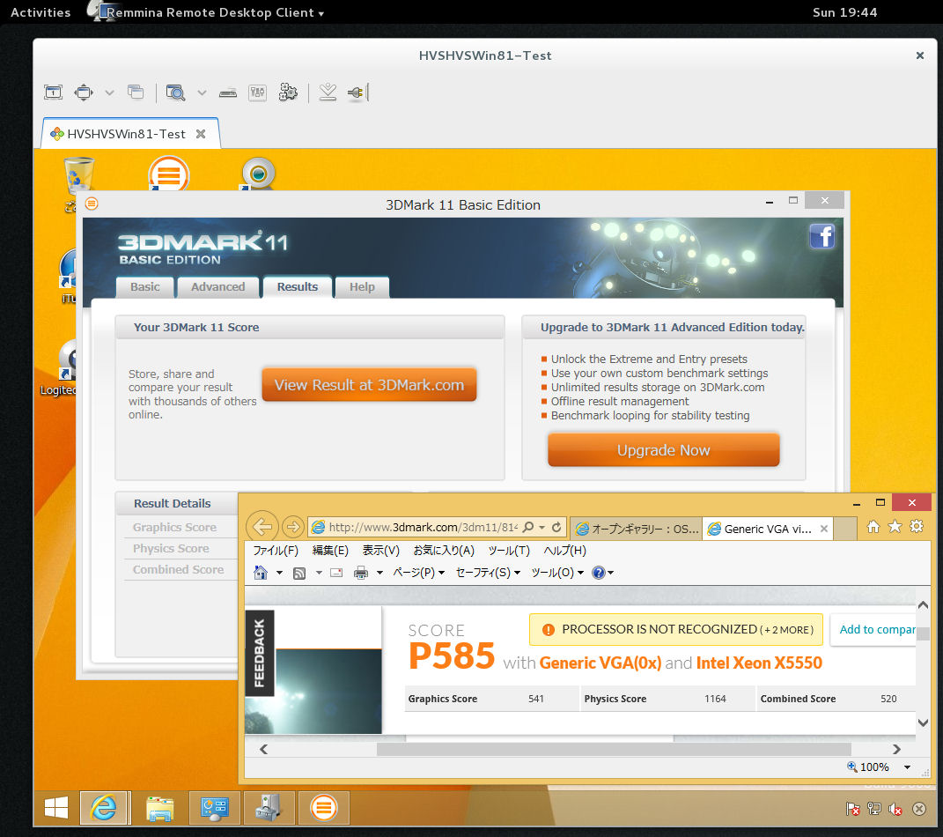The image size is (943, 837).
Task: Switch to オープンギャラリー browser tab
Action: click(x=636, y=529)
